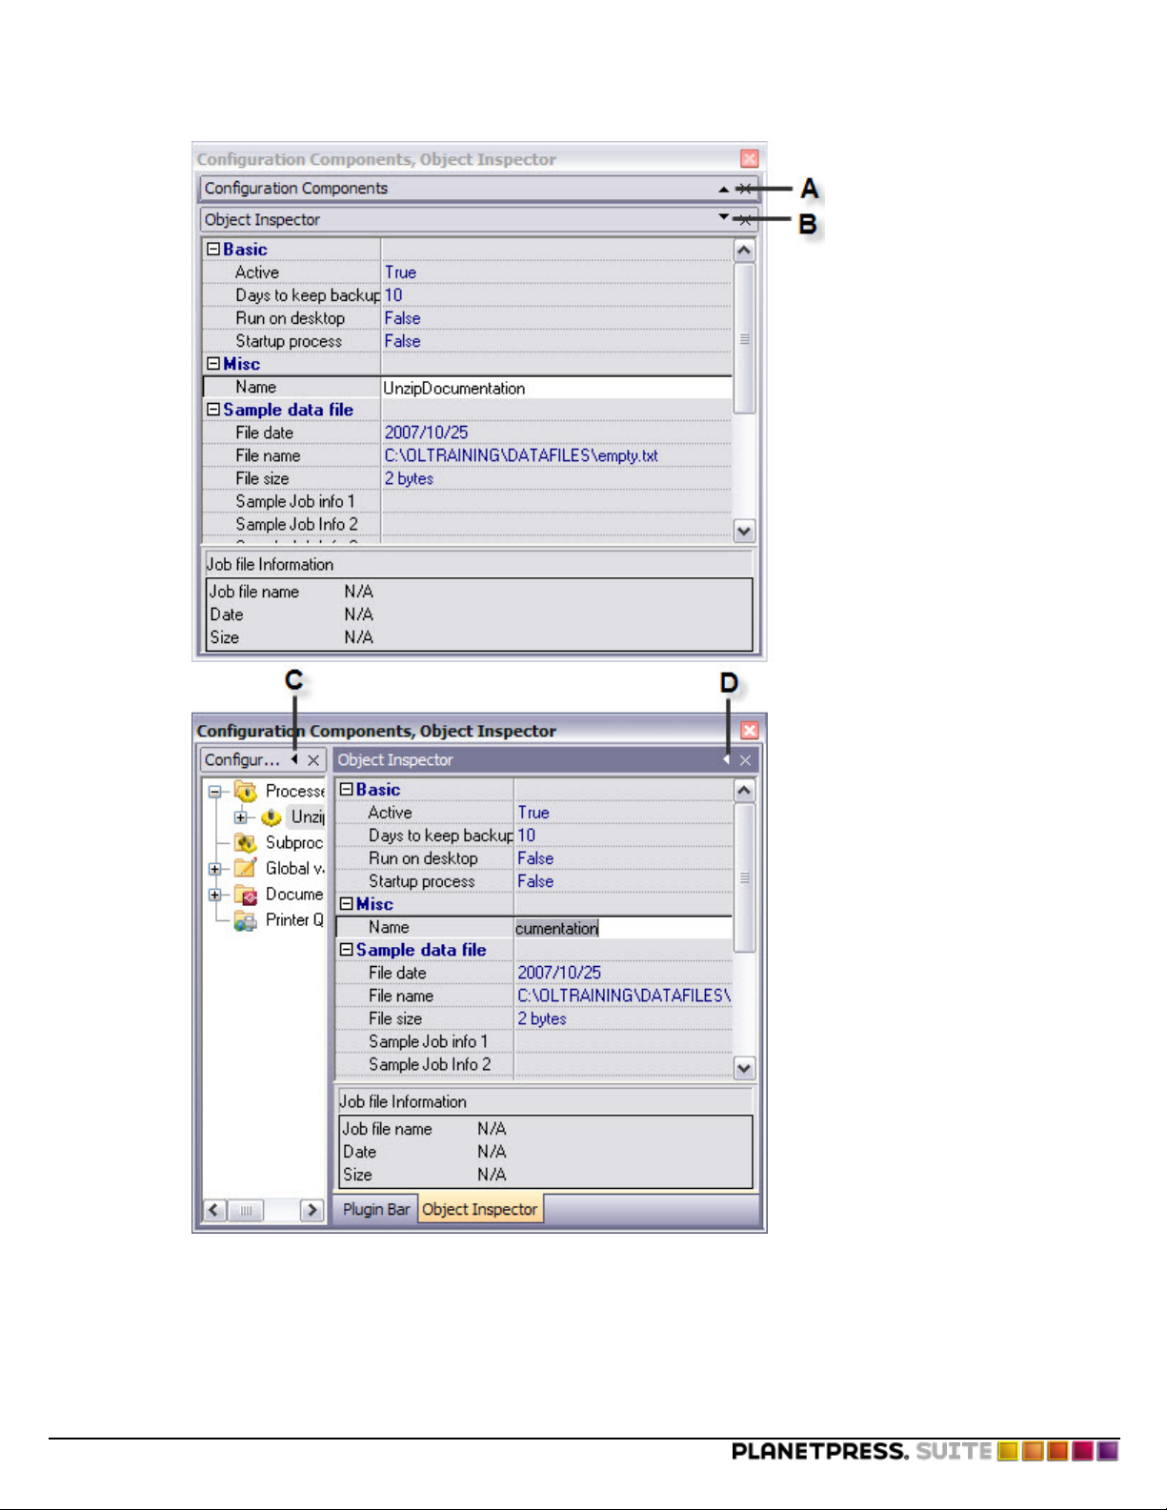Click the Printer Queues icon in the tree
1167x1510 pixels.
[x=246, y=920]
